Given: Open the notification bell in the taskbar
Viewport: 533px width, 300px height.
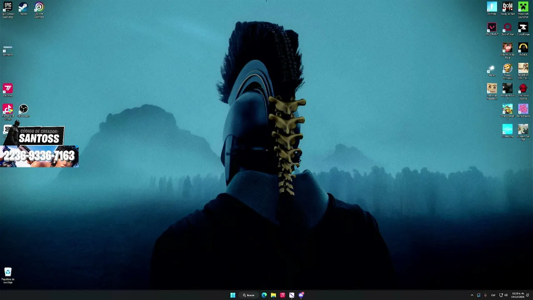Looking at the screenshot, I should tap(528, 295).
